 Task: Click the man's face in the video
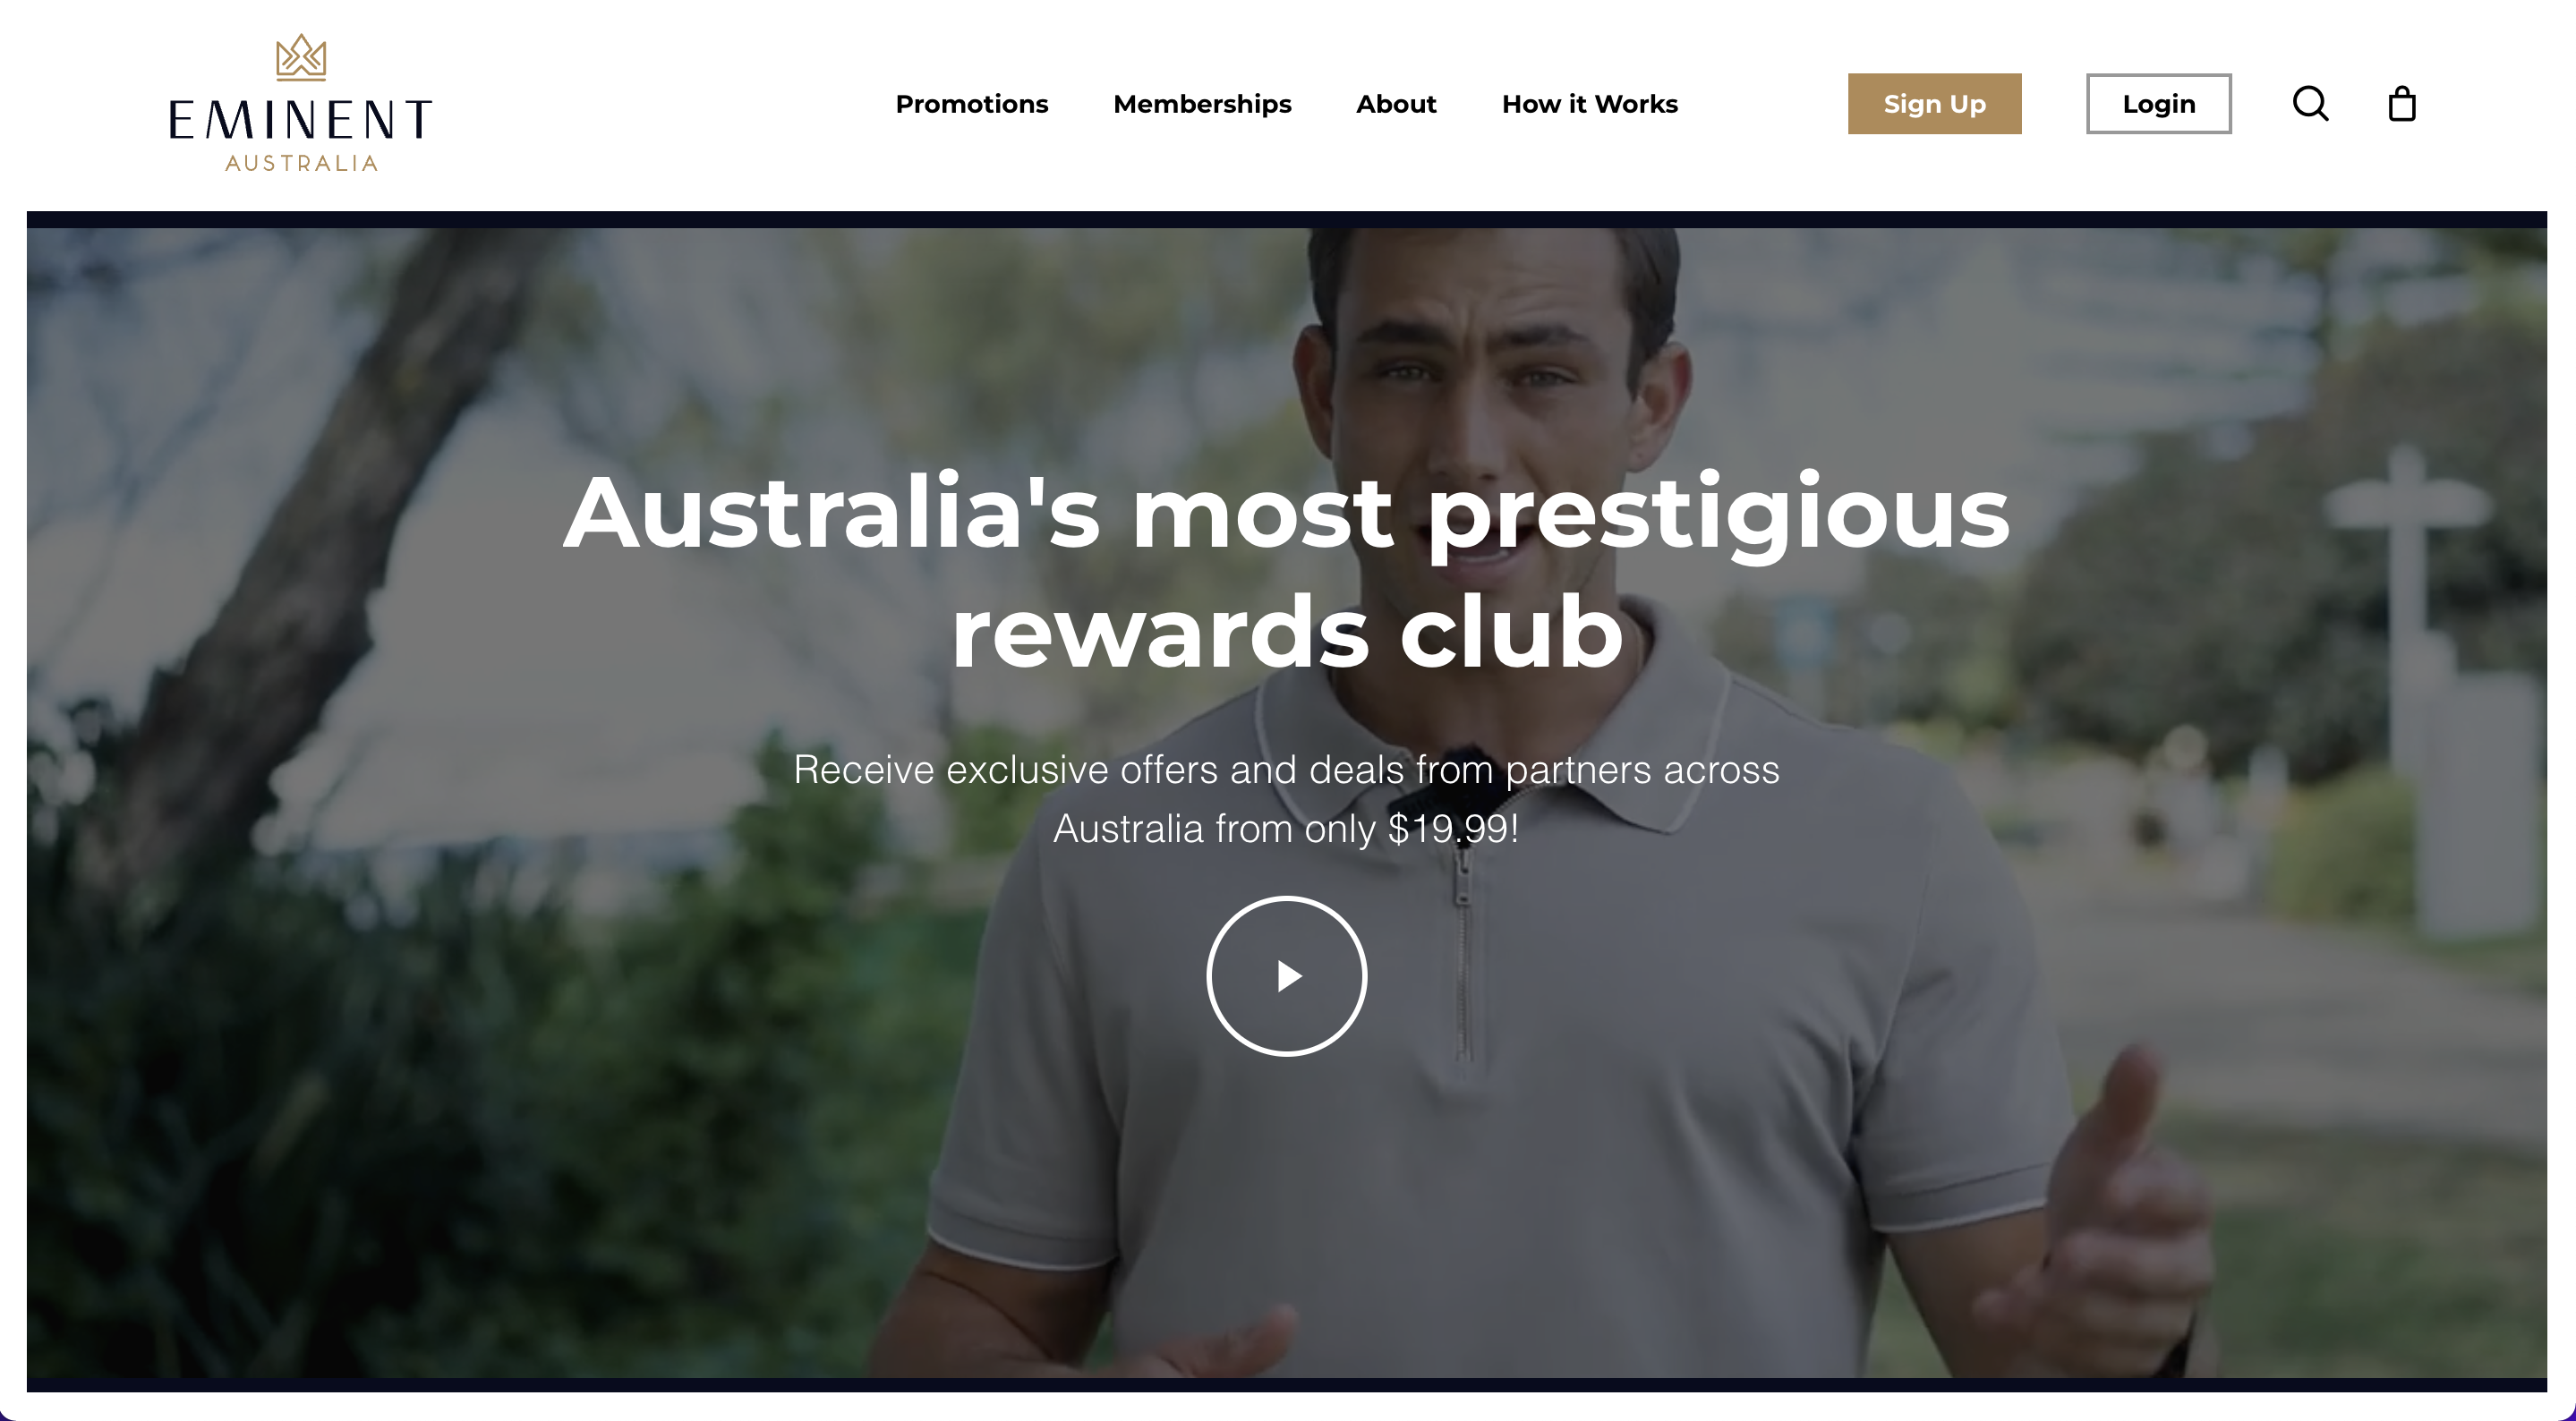click(1485, 400)
